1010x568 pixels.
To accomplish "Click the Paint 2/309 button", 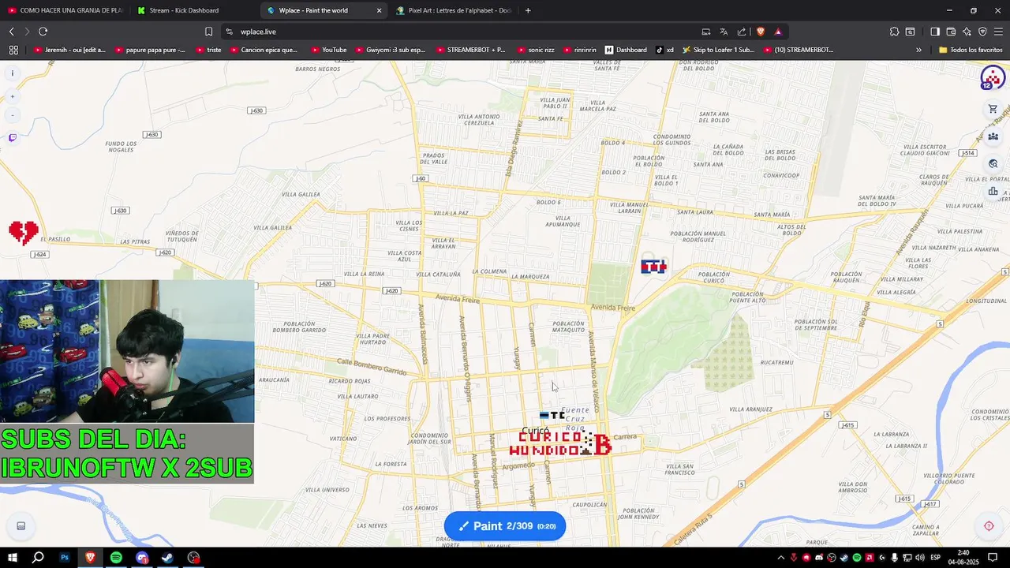I will point(505,526).
